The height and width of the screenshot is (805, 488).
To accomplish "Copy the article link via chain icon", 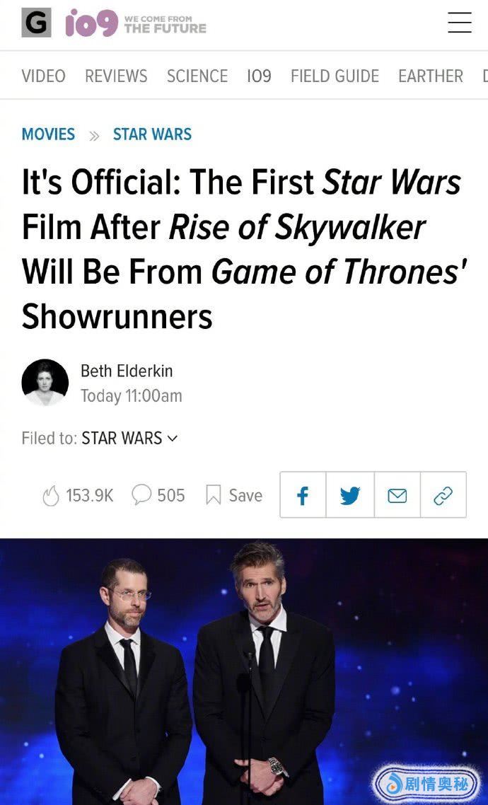I will 443,495.
